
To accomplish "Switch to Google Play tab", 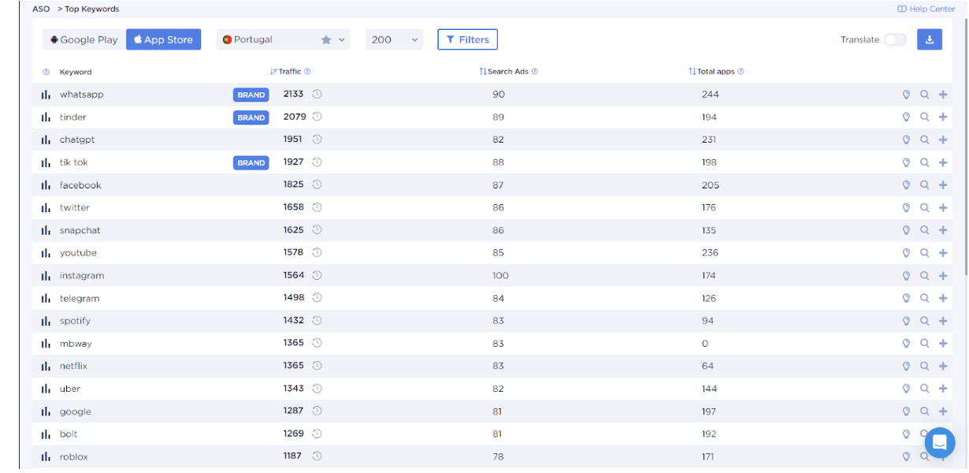I will click(x=84, y=39).
